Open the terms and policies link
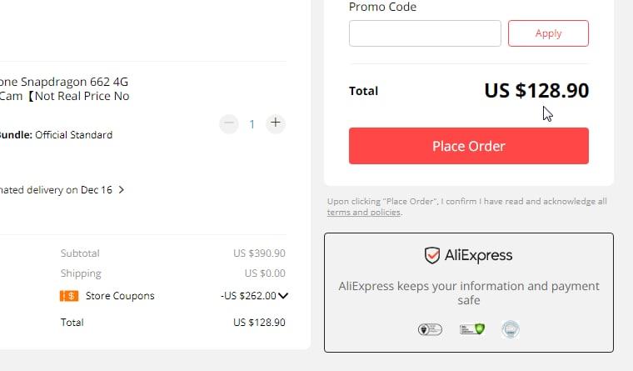 point(364,212)
